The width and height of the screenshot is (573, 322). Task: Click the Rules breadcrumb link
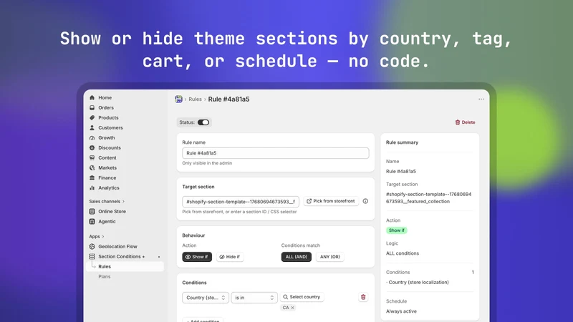(195, 99)
